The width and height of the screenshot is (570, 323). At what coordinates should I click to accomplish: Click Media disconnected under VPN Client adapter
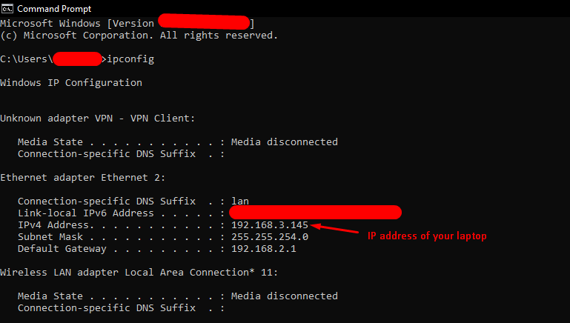pos(284,141)
